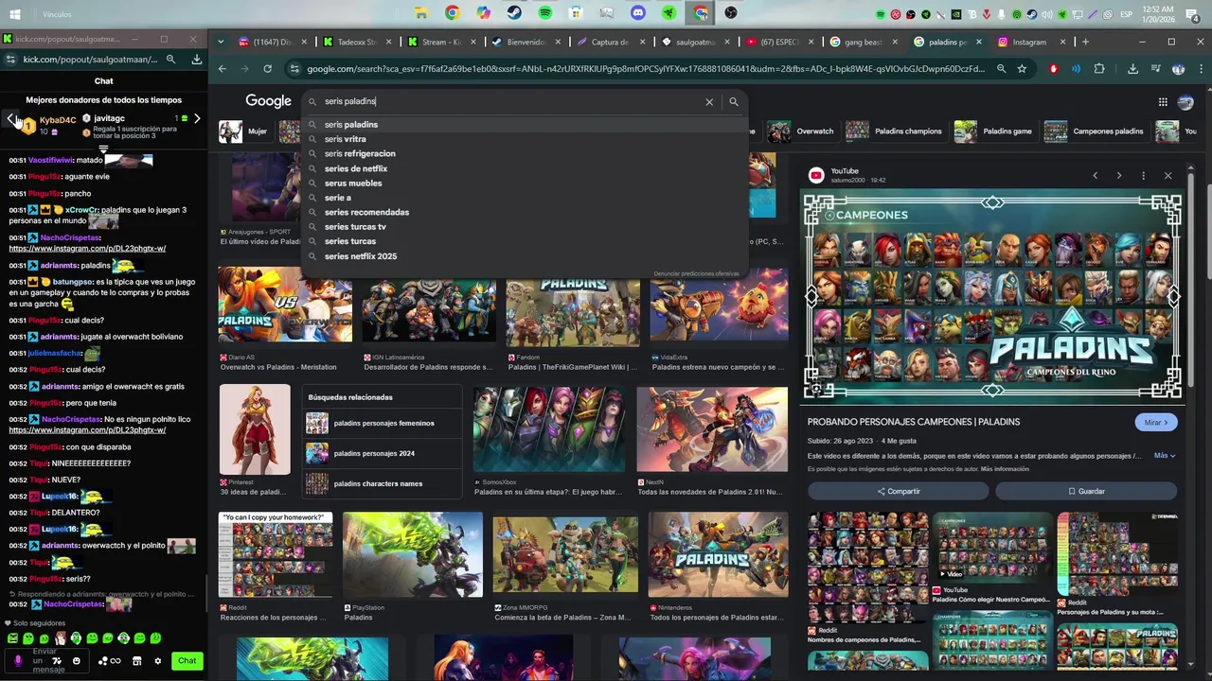Open Chrome extensions puzzle icon
The image size is (1212, 681).
(1098, 69)
